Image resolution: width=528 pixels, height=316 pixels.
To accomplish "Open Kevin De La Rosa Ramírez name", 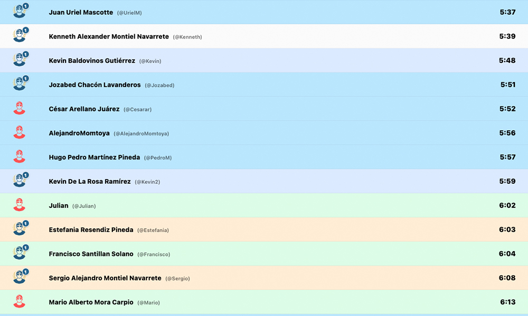I will 90,181.
